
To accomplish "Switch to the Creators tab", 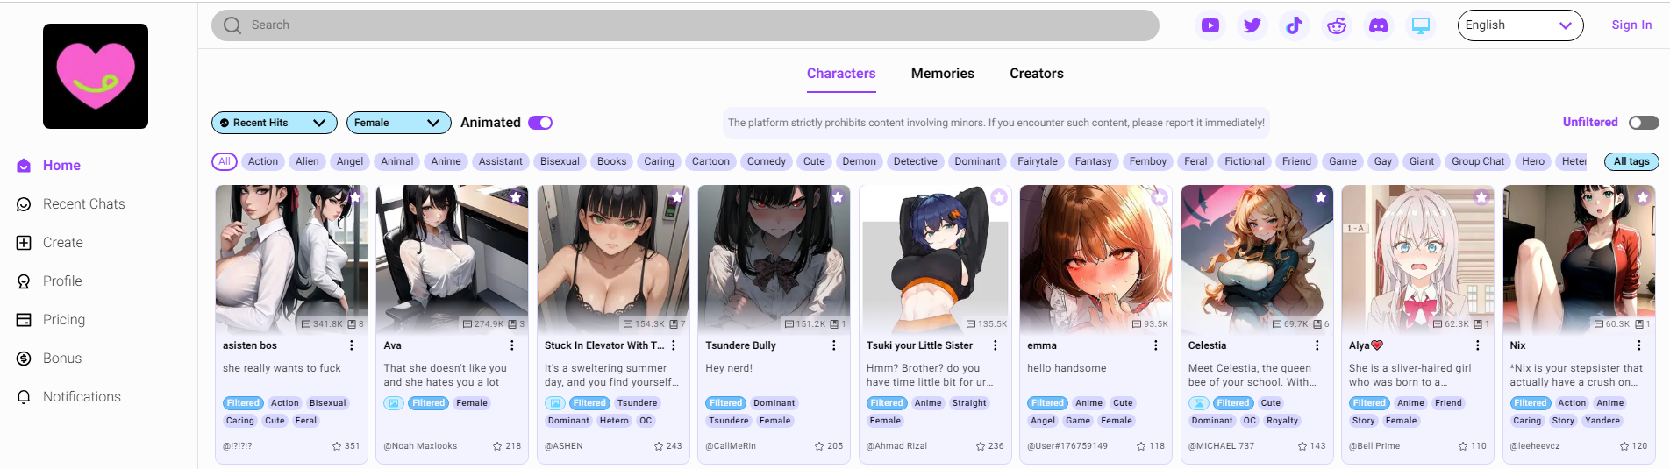I will pos(1036,74).
